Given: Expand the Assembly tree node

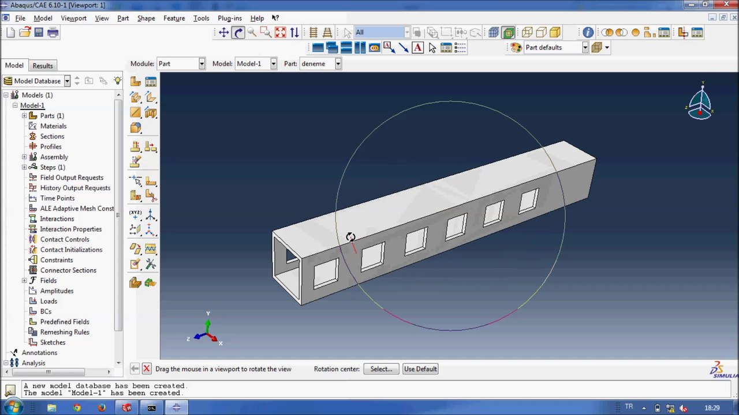Looking at the screenshot, I should pyautogui.click(x=24, y=157).
